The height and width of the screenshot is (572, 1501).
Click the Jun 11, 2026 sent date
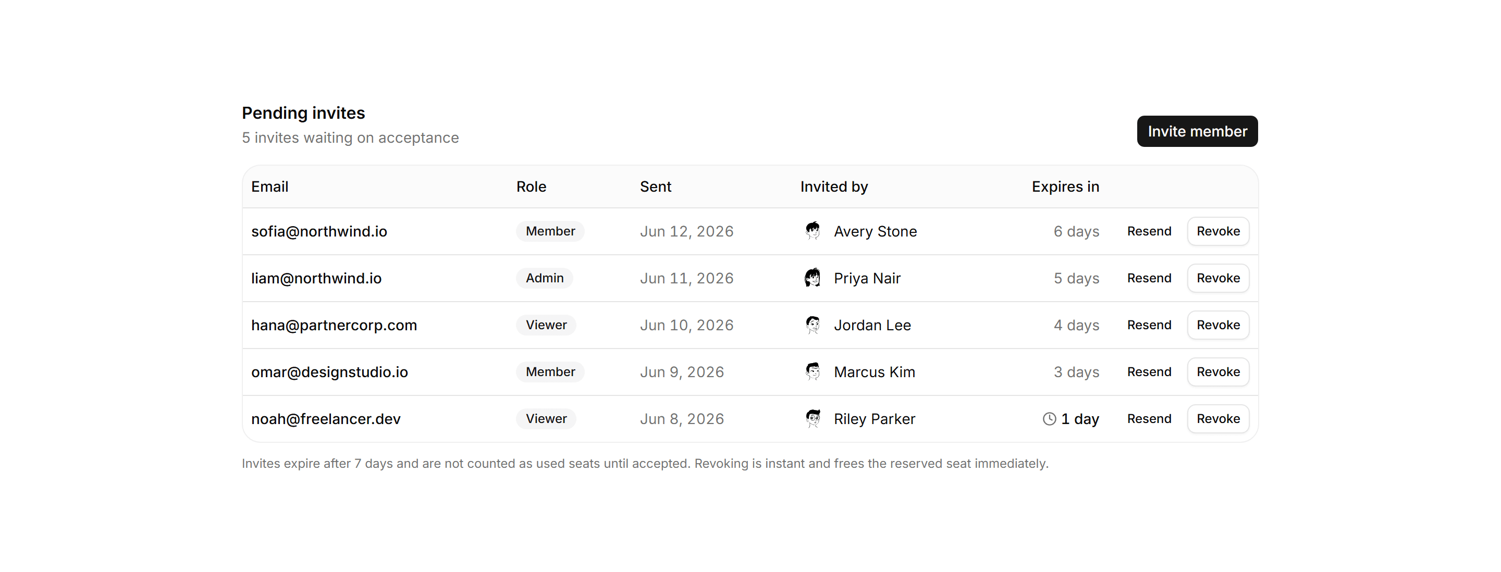click(686, 278)
